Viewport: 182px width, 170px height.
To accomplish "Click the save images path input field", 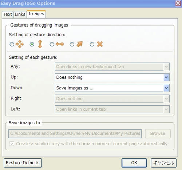I will click(x=75, y=134).
